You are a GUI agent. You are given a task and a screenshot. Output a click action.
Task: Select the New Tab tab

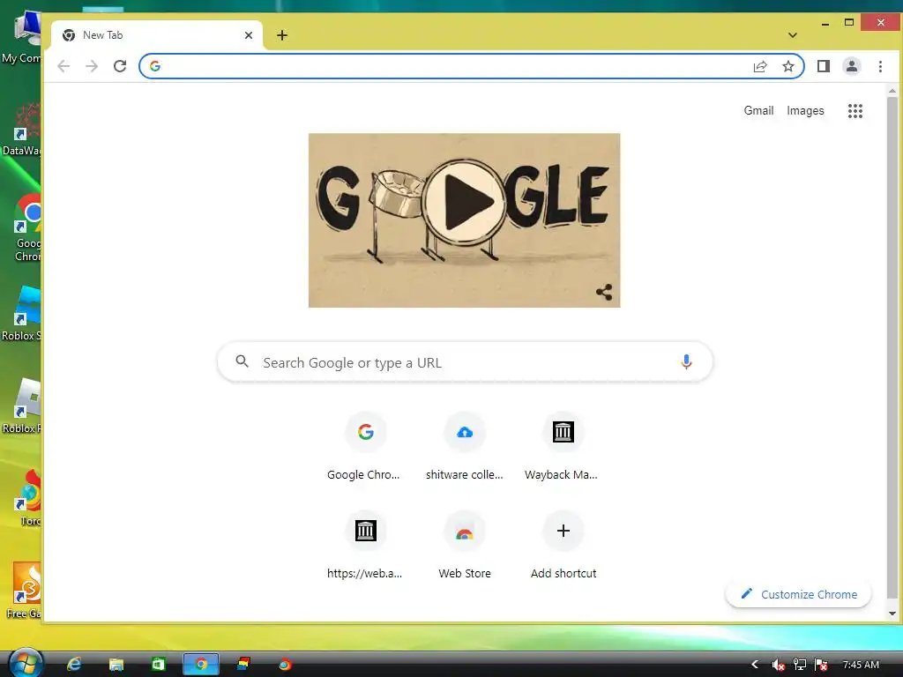click(x=157, y=35)
